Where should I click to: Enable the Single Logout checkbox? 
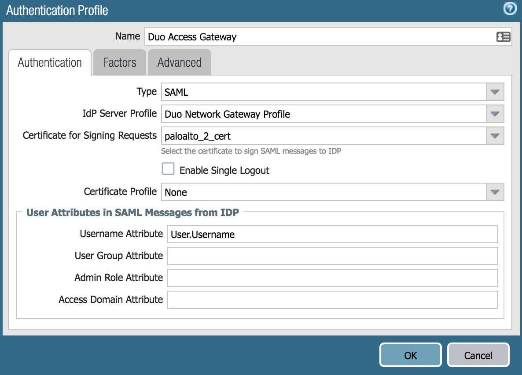(168, 169)
